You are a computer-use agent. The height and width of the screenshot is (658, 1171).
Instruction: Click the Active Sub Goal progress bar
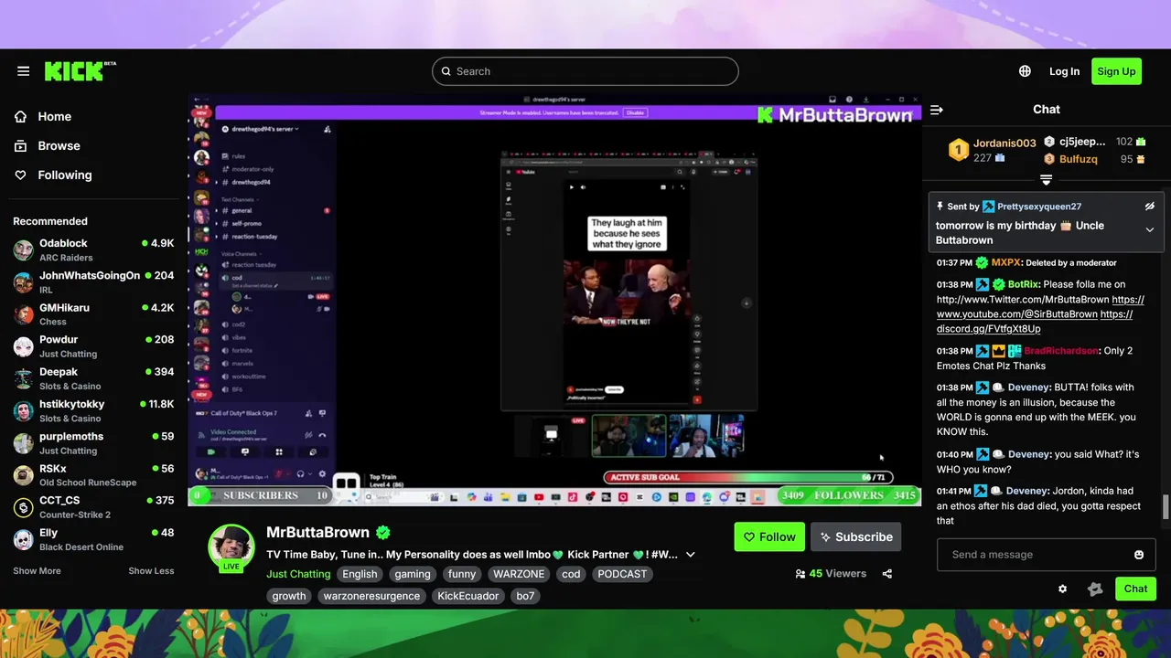(x=747, y=477)
